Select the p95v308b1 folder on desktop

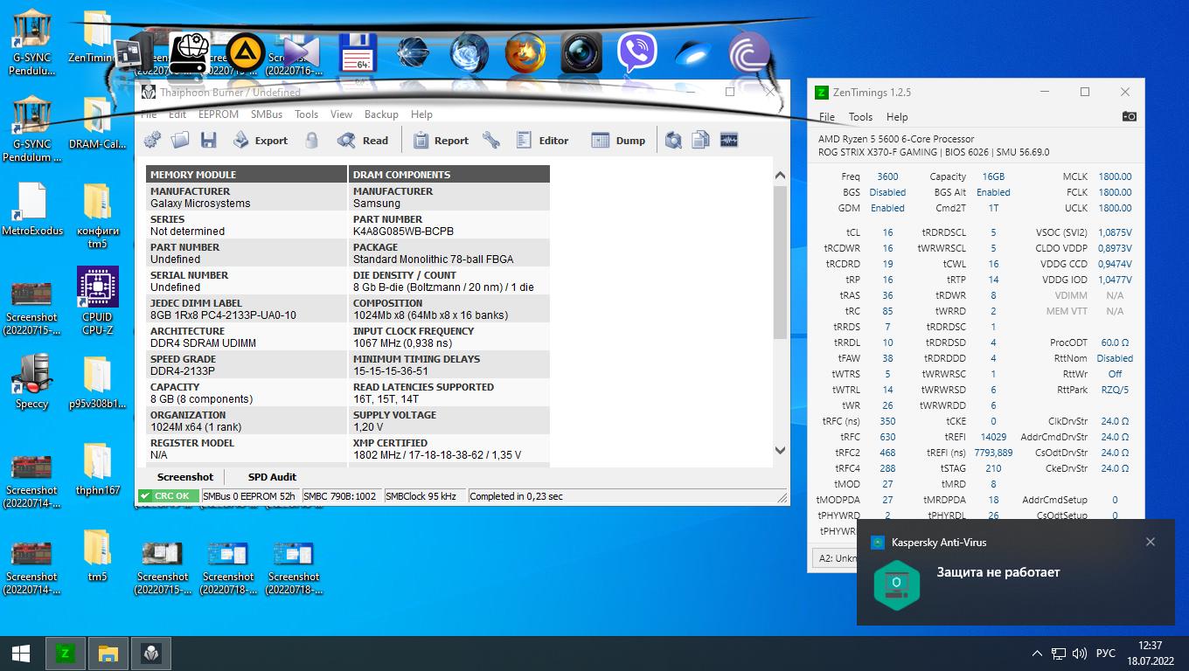98,382
